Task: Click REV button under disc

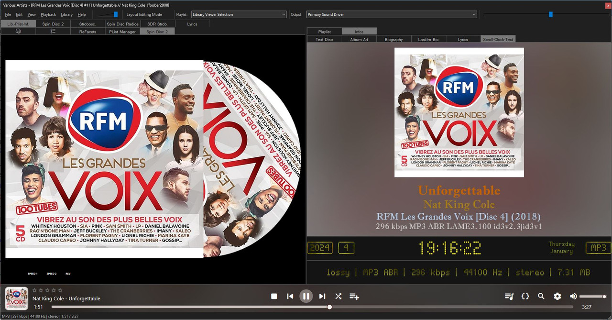Action: tap(68, 274)
